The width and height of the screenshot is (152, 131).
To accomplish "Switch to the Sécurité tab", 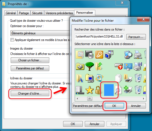I will click(37, 13).
